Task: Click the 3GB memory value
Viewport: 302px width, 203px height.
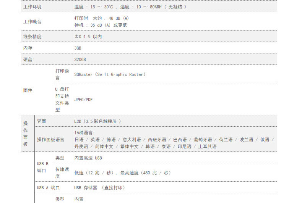Action: (x=78, y=48)
